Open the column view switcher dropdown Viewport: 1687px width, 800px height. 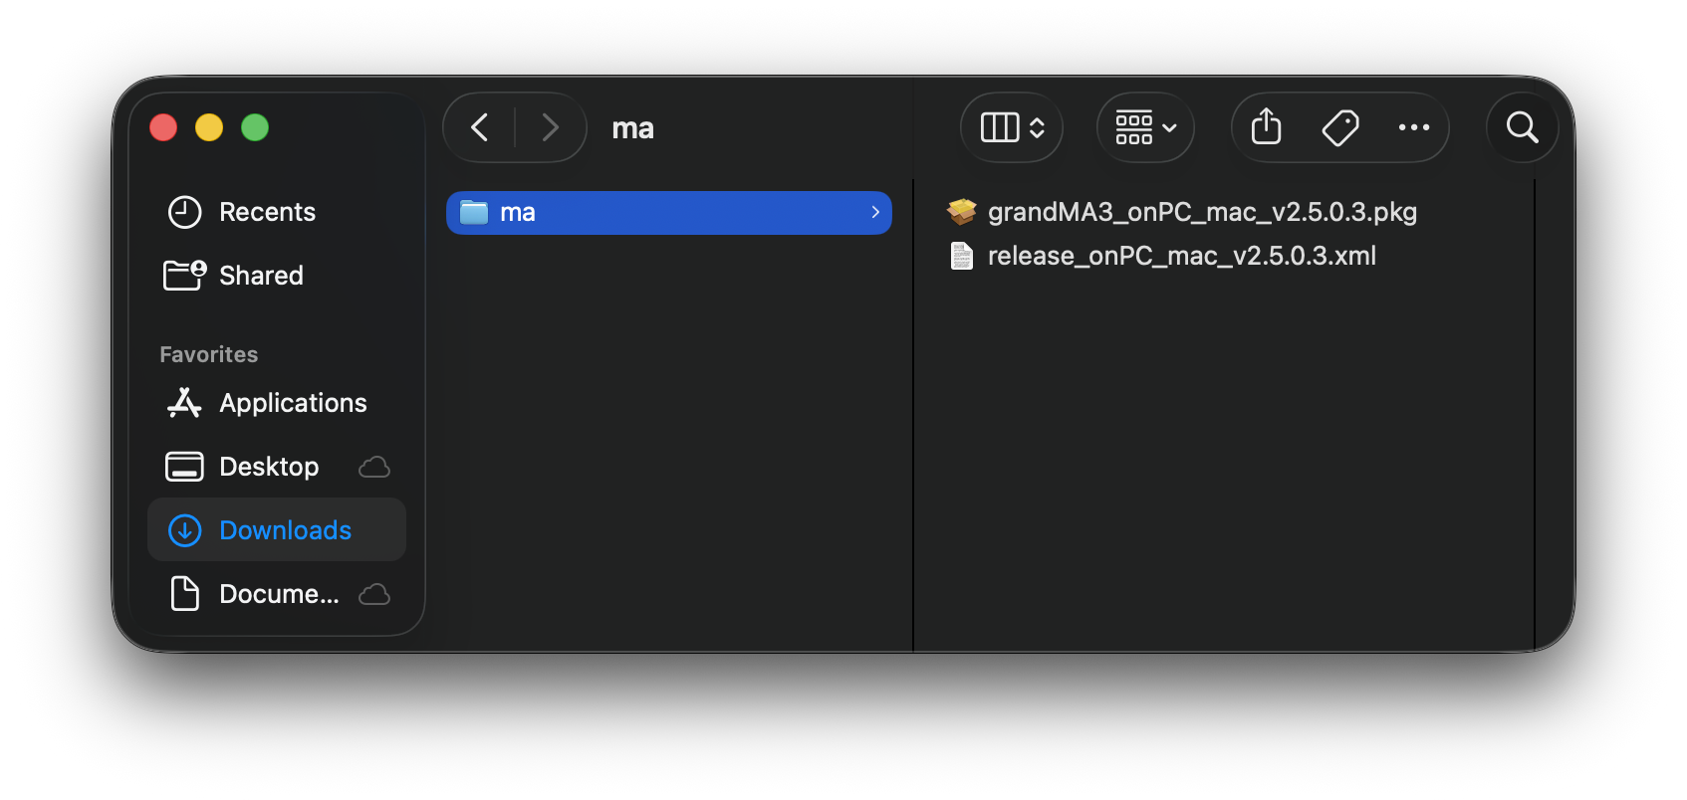(x=1012, y=127)
